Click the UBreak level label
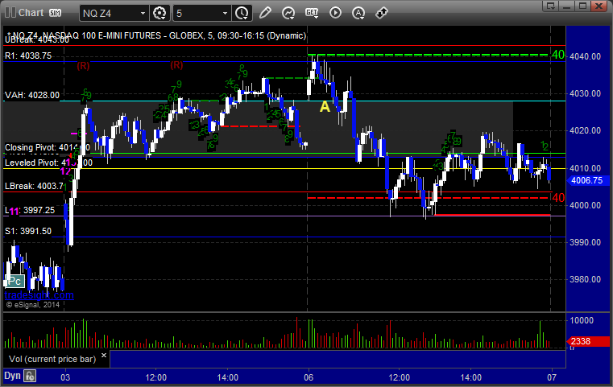The width and height of the screenshot is (613, 387). point(37,40)
